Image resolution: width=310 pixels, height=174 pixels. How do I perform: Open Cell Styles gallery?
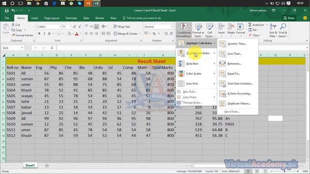tap(210, 30)
